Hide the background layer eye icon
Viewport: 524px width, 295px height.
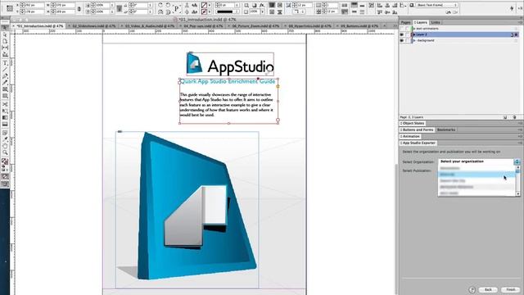tap(402, 40)
